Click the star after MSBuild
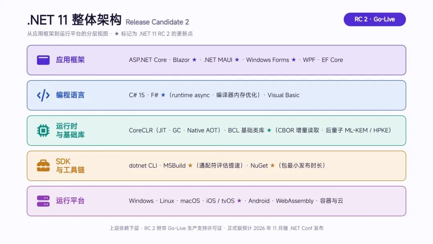 [190, 165]
